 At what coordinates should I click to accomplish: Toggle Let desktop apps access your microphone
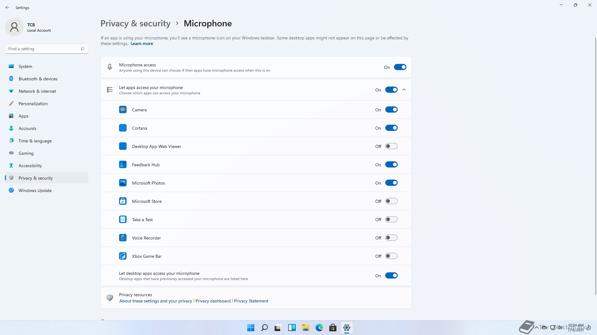pyautogui.click(x=391, y=275)
